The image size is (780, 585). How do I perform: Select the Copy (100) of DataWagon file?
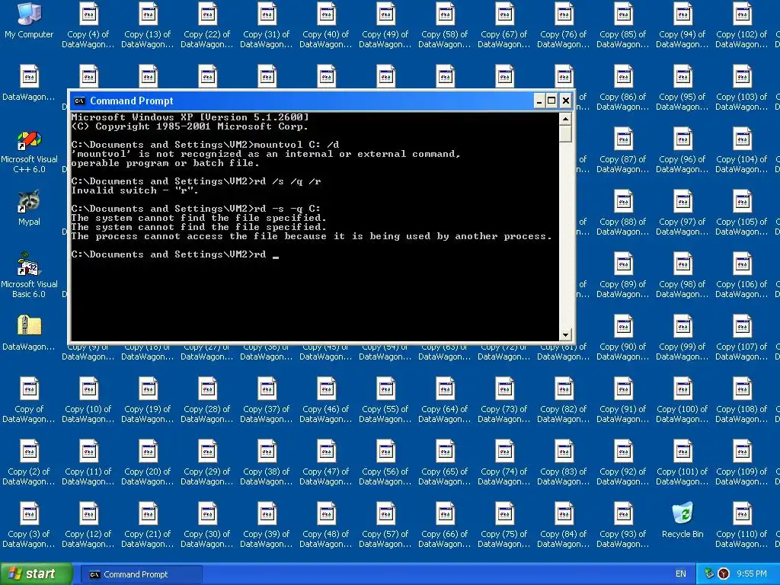(682, 399)
